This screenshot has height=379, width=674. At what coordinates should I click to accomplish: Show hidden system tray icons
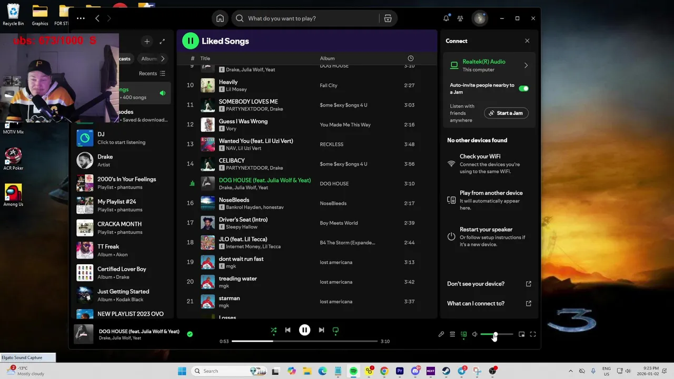tap(570, 371)
